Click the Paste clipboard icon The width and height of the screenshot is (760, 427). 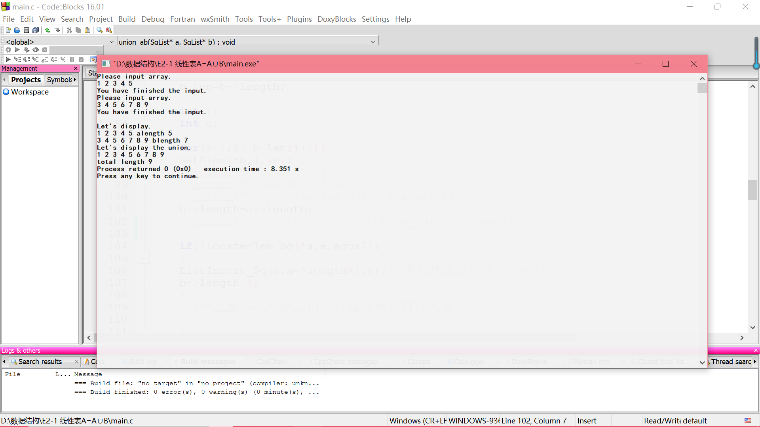tap(87, 30)
